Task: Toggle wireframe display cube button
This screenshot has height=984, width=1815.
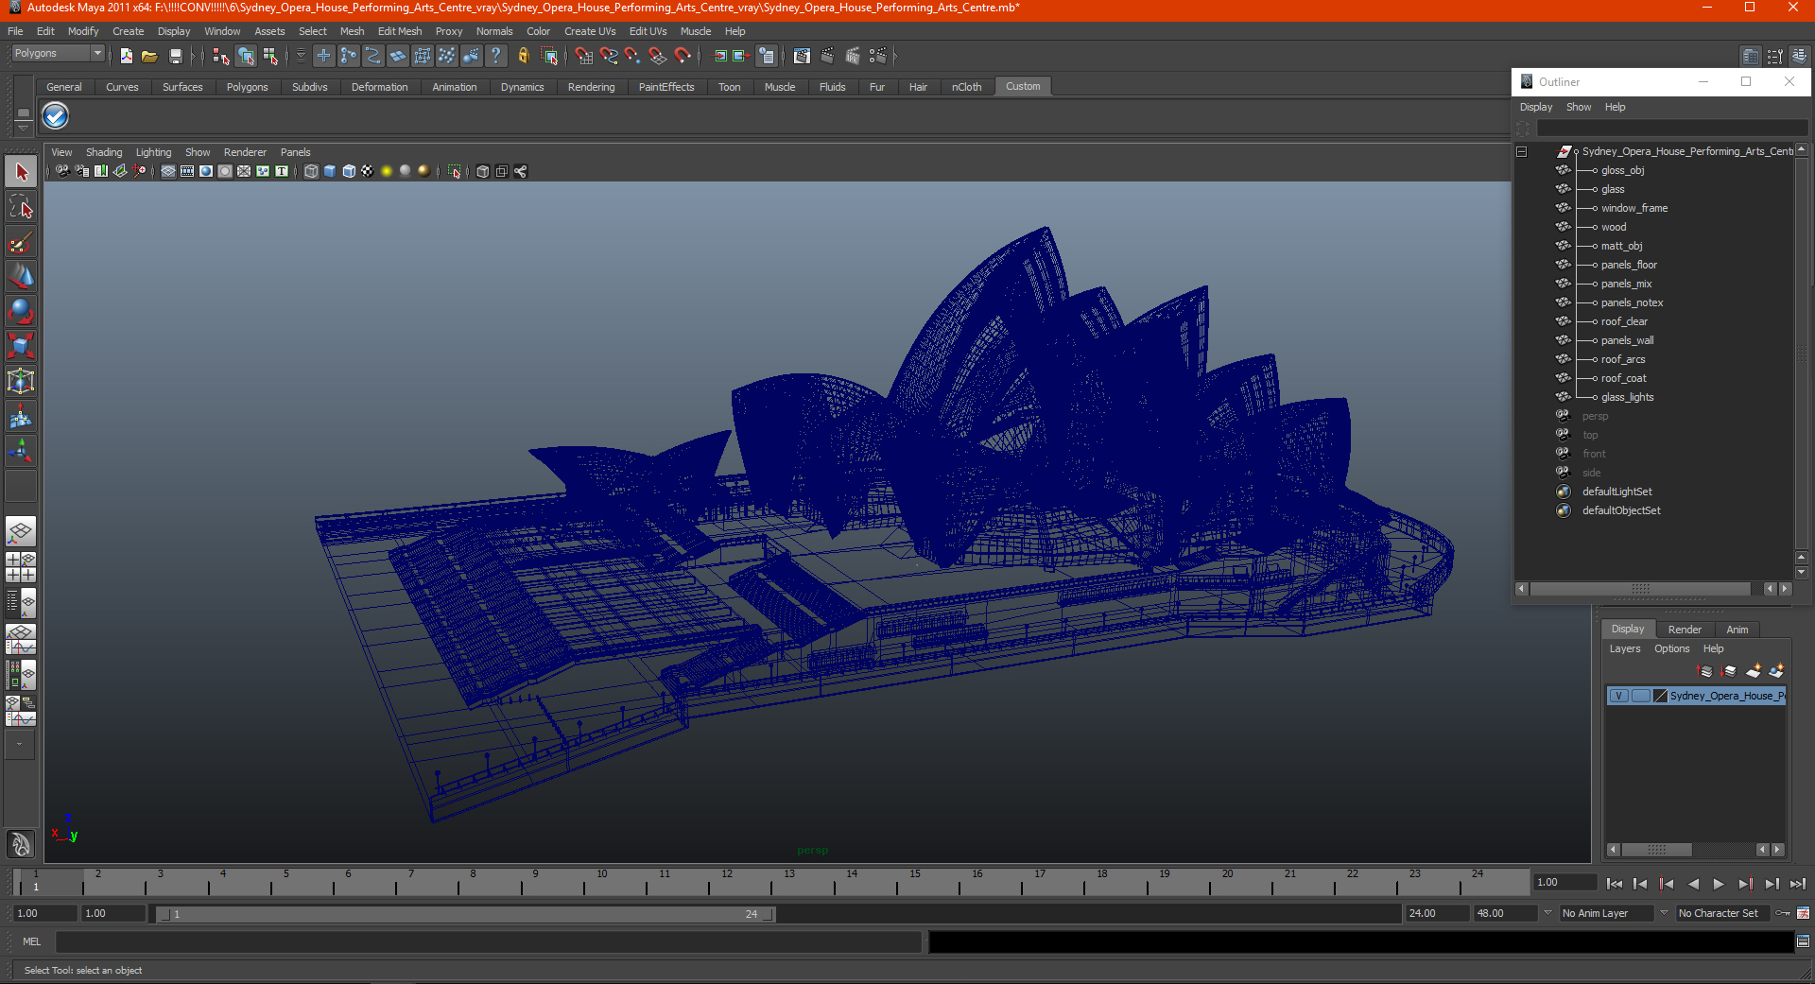Action: [311, 171]
